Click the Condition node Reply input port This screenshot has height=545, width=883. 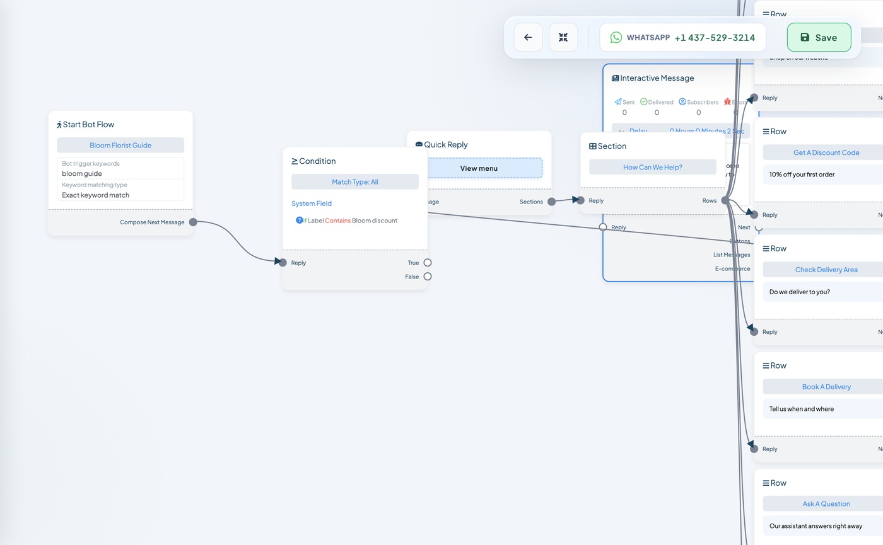283,263
